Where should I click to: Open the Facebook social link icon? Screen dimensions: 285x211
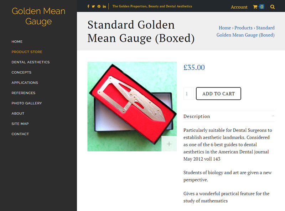(x=88, y=6)
